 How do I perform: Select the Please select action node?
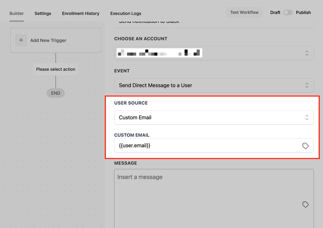(55, 69)
